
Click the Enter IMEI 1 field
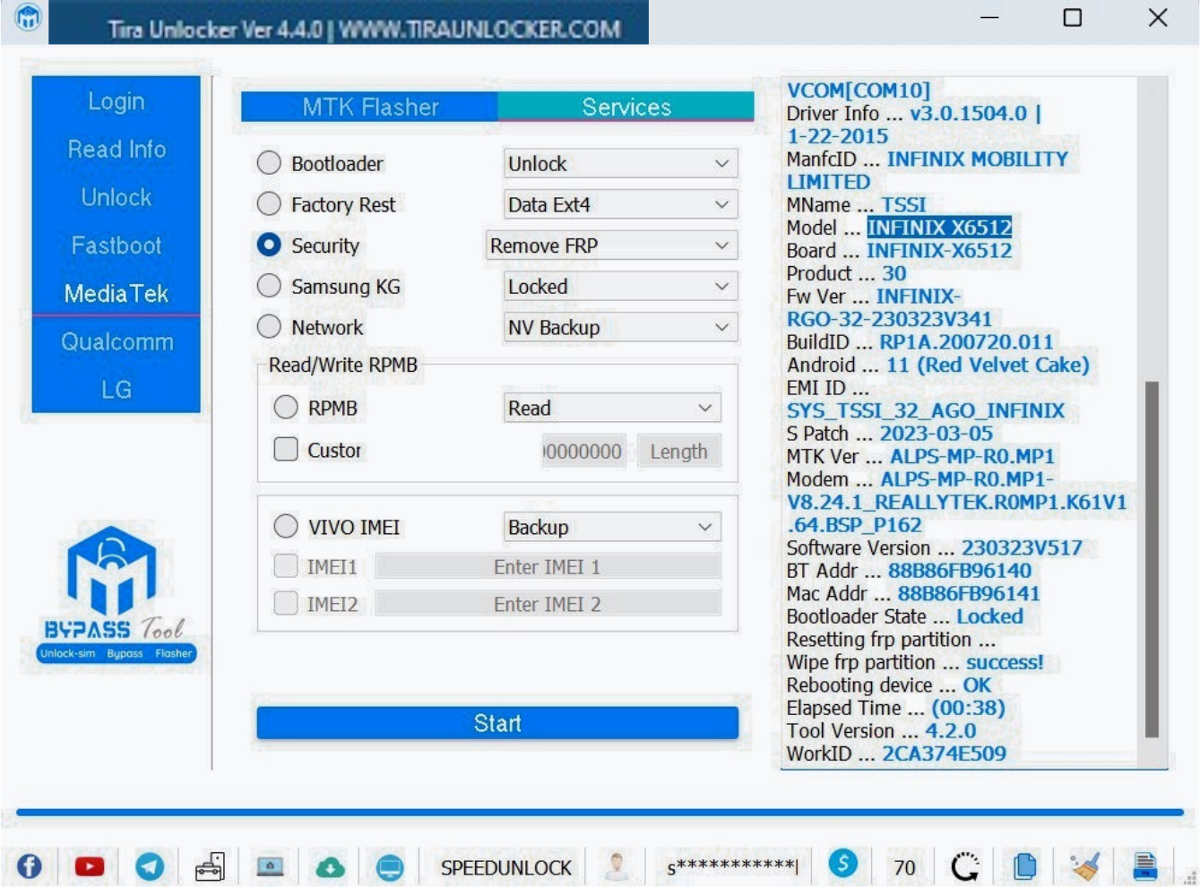[548, 566]
